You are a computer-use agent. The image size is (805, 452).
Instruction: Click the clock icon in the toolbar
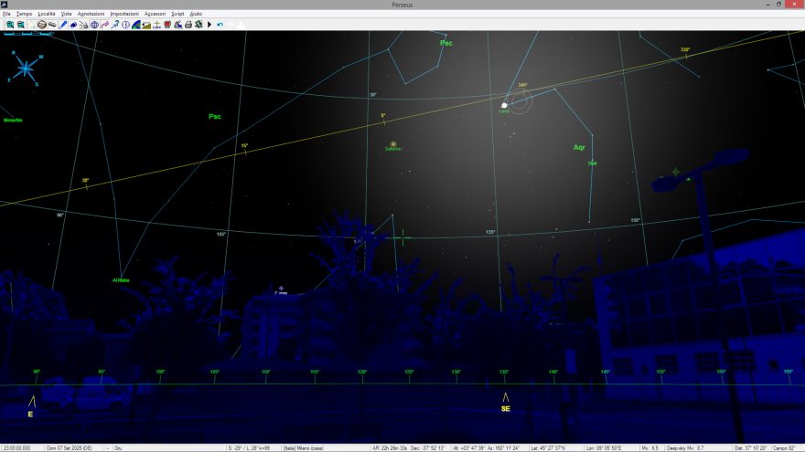(x=125, y=25)
